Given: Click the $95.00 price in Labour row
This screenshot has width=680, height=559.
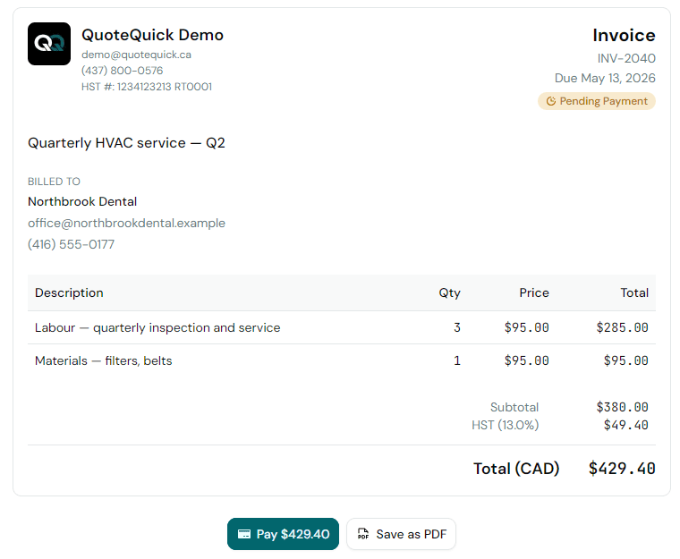Looking at the screenshot, I should 526,327.
